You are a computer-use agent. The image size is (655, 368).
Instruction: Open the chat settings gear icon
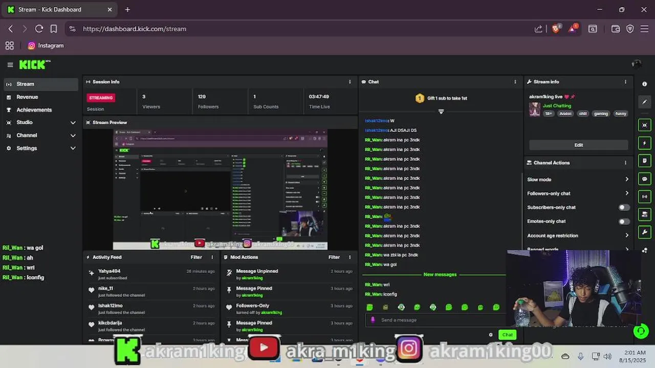coord(491,335)
